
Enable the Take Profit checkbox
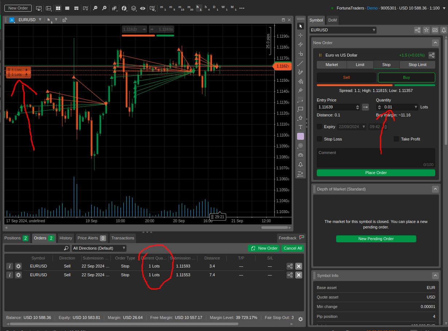[x=396, y=139]
